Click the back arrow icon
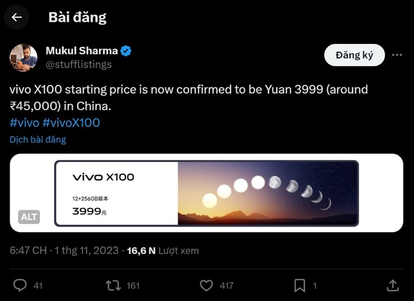The image size is (414, 301). click(17, 17)
